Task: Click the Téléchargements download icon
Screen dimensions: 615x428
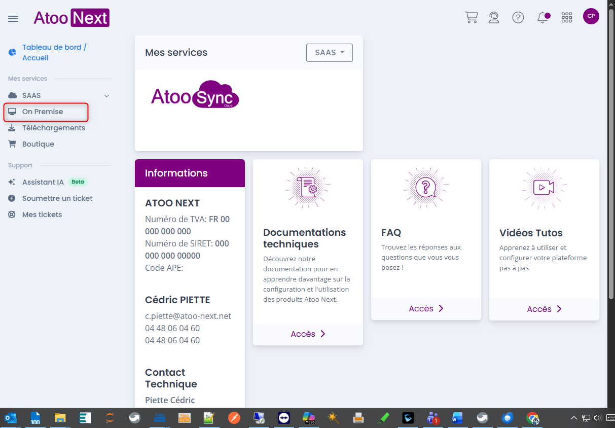Action: click(x=12, y=128)
